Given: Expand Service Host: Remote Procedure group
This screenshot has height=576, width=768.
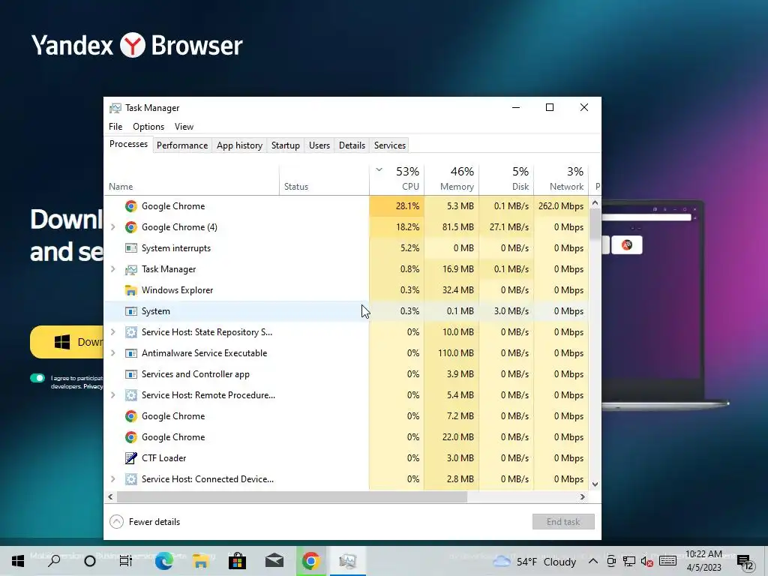Looking at the screenshot, I should (x=113, y=395).
